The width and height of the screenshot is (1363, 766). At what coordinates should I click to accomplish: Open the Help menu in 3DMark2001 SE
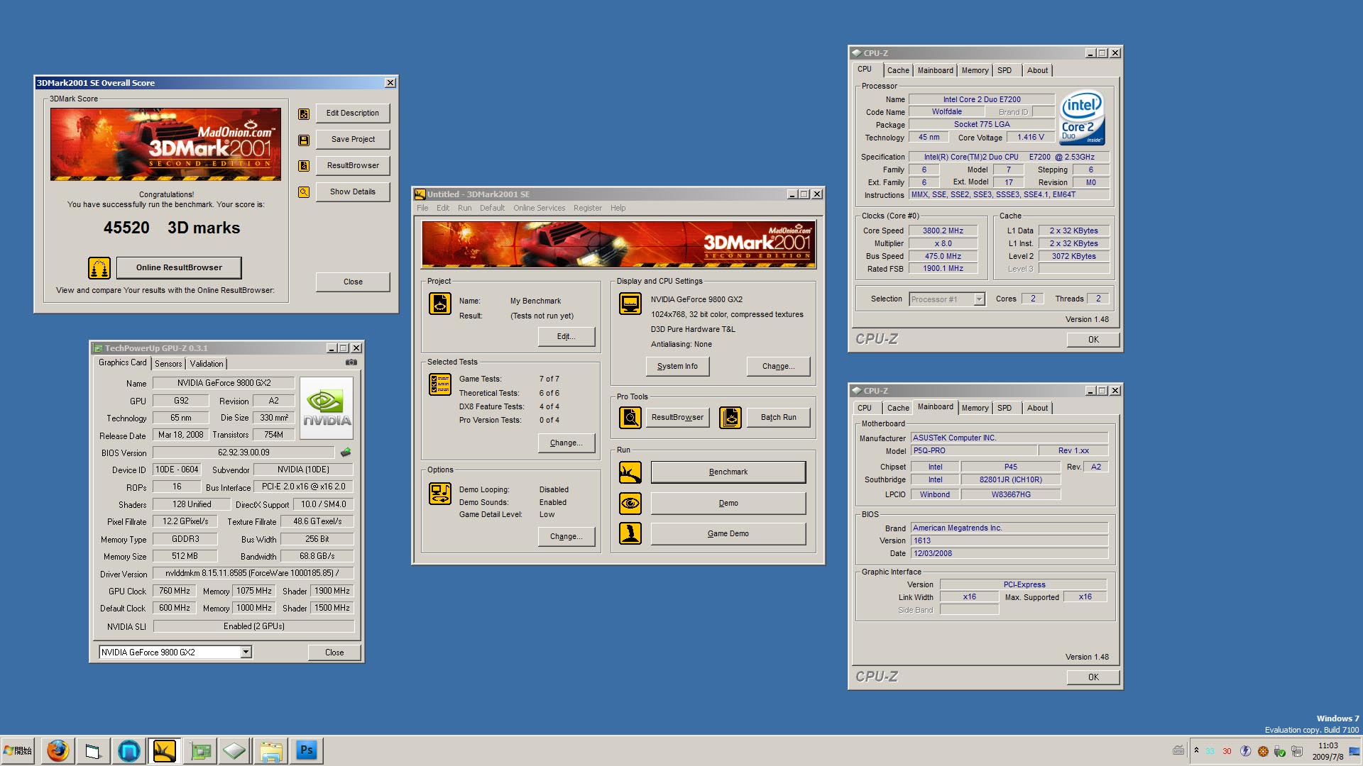click(x=618, y=209)
